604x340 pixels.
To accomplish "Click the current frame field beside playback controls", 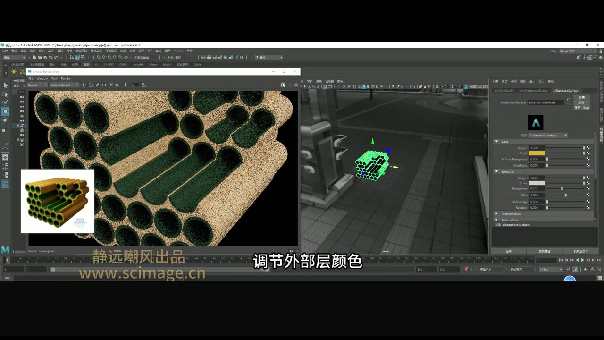I will (546, 260).
